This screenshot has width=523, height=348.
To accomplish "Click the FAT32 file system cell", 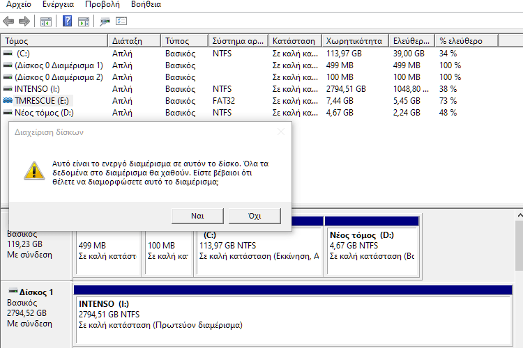I will pyautogui.click(x=223, y=100).
